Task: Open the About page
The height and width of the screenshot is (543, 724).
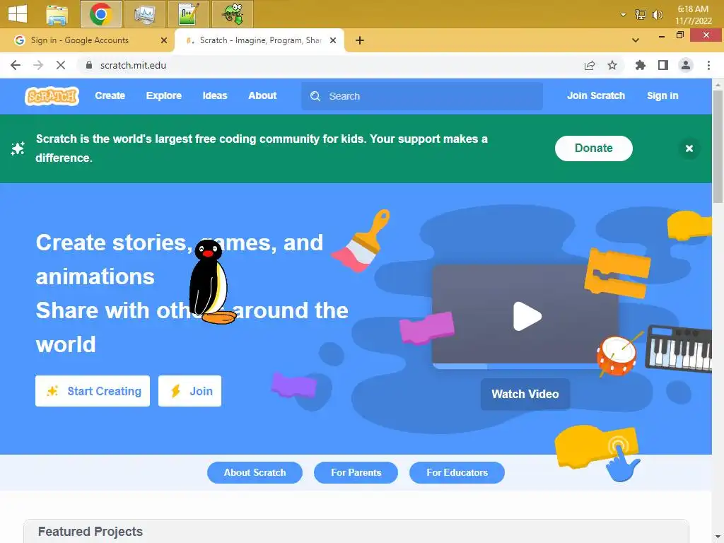Action: (262, 95)
